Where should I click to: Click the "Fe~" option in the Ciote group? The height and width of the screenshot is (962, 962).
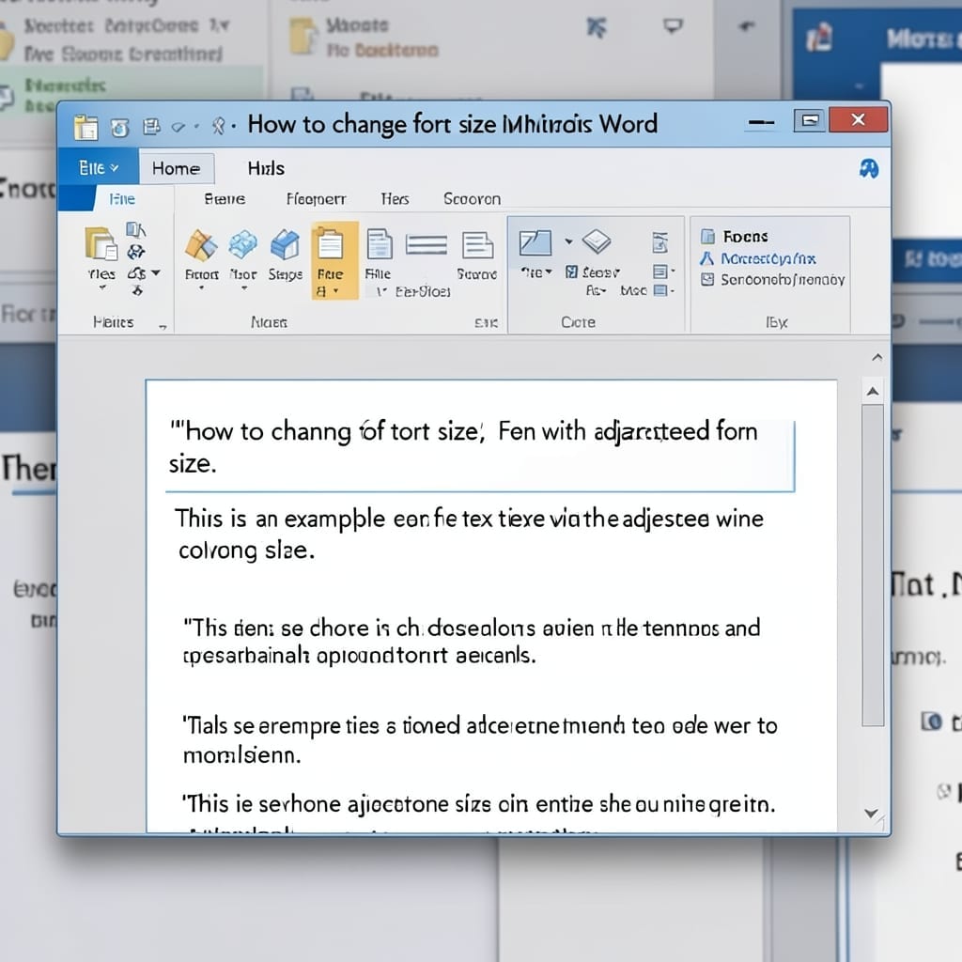[596, 290]
